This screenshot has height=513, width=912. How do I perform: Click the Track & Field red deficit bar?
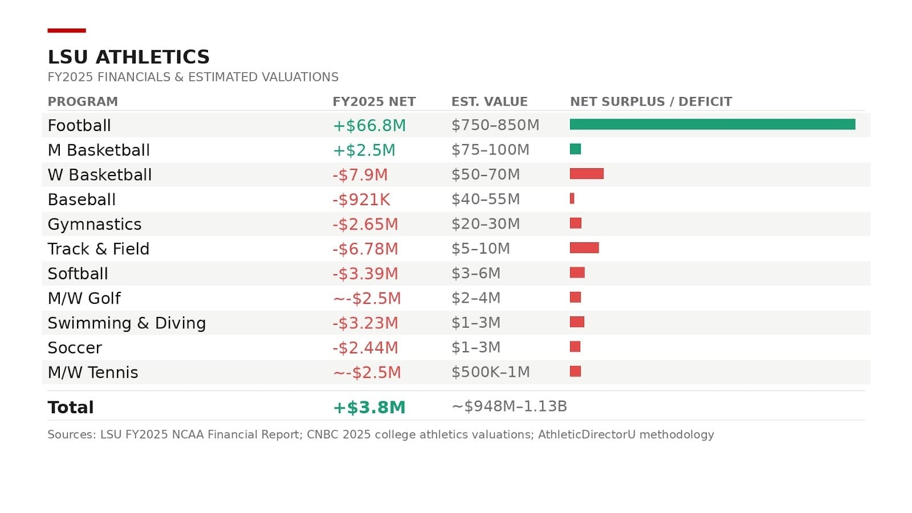(584, 248)
